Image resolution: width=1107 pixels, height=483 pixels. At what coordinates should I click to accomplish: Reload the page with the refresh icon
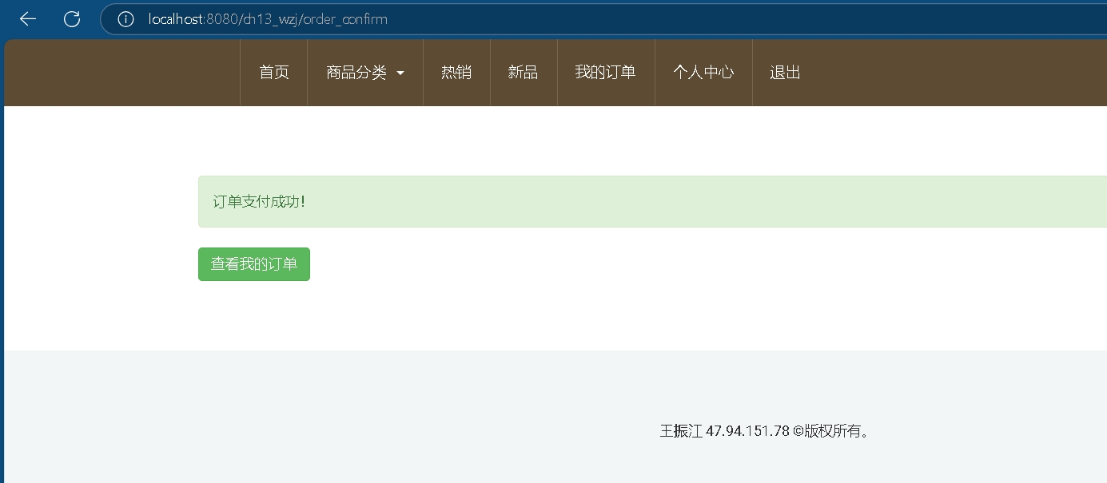[72, 19]
